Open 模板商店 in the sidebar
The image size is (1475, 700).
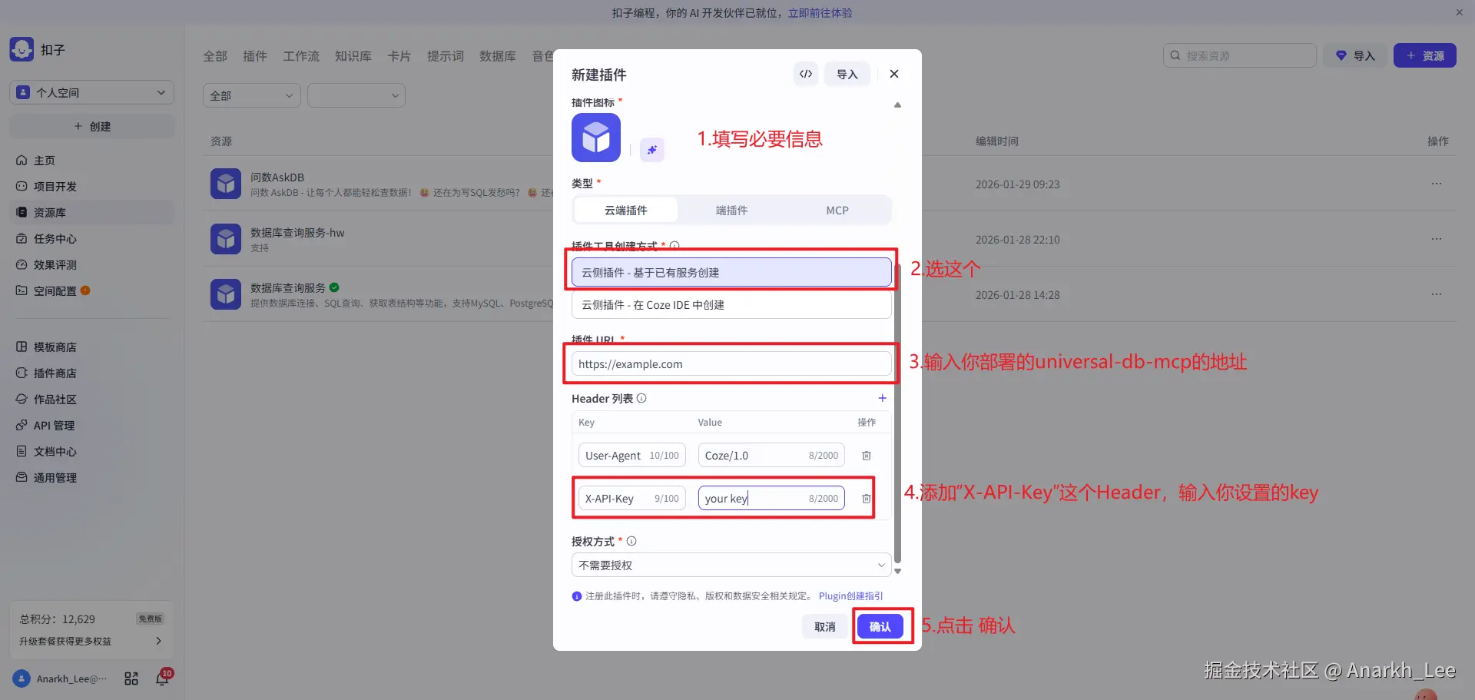pyautogui.click(x=92, y=347)
